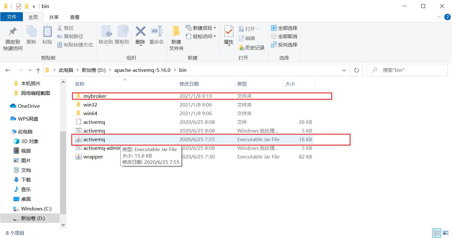Switch to the Share (共享) tab

pyautogui.click(x=54, y=17)
